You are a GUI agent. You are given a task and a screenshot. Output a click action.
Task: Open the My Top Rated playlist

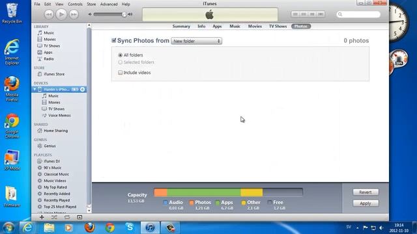55,187
